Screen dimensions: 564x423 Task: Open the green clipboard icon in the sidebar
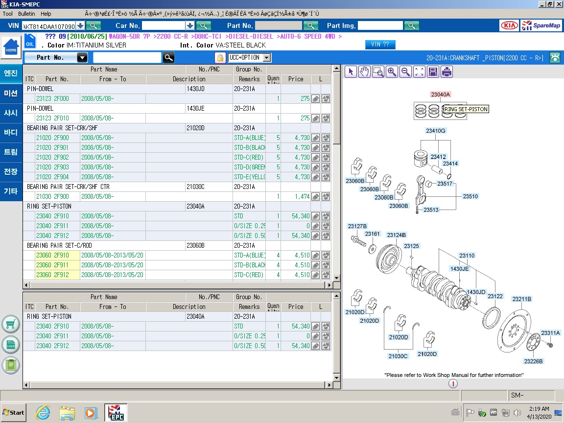pos(11,365)
